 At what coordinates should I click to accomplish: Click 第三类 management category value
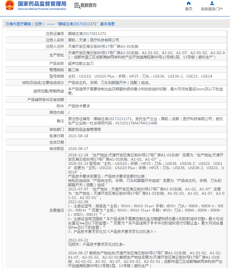coord(74,70)
